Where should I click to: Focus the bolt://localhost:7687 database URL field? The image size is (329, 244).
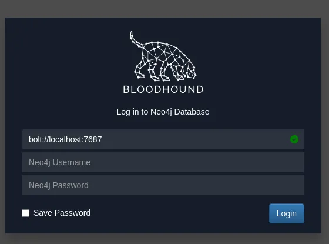pyautogui.click(x=163, y=139)
